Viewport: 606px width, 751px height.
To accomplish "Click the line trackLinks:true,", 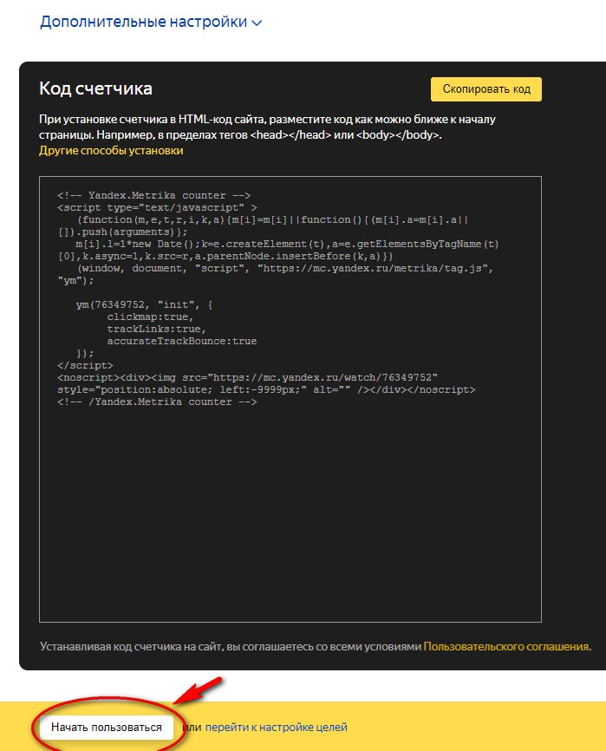I will (x=157, y=329).
